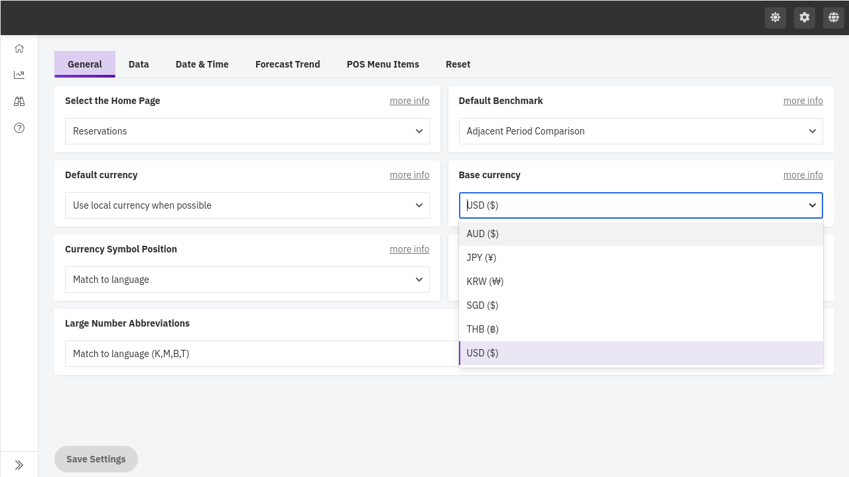The width and height of the screenshot is (849, 477).
Task: Click more info for Default currency
Action: point(409,175)
